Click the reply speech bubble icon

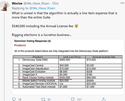pyautogui.click(x=14, y=99)
